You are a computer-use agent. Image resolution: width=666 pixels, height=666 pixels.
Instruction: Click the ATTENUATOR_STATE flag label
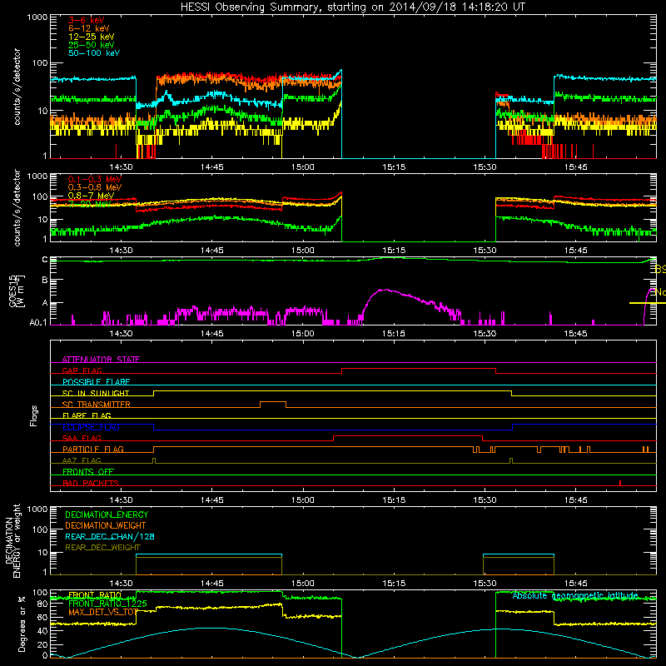tap(101, 360)
